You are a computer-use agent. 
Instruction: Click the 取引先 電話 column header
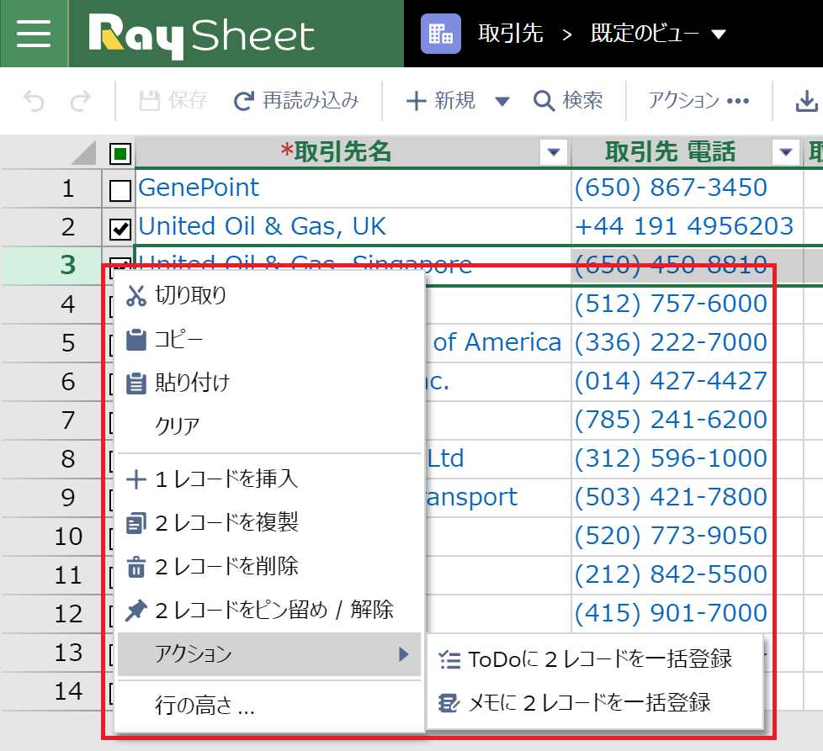[x=670, y=152]
